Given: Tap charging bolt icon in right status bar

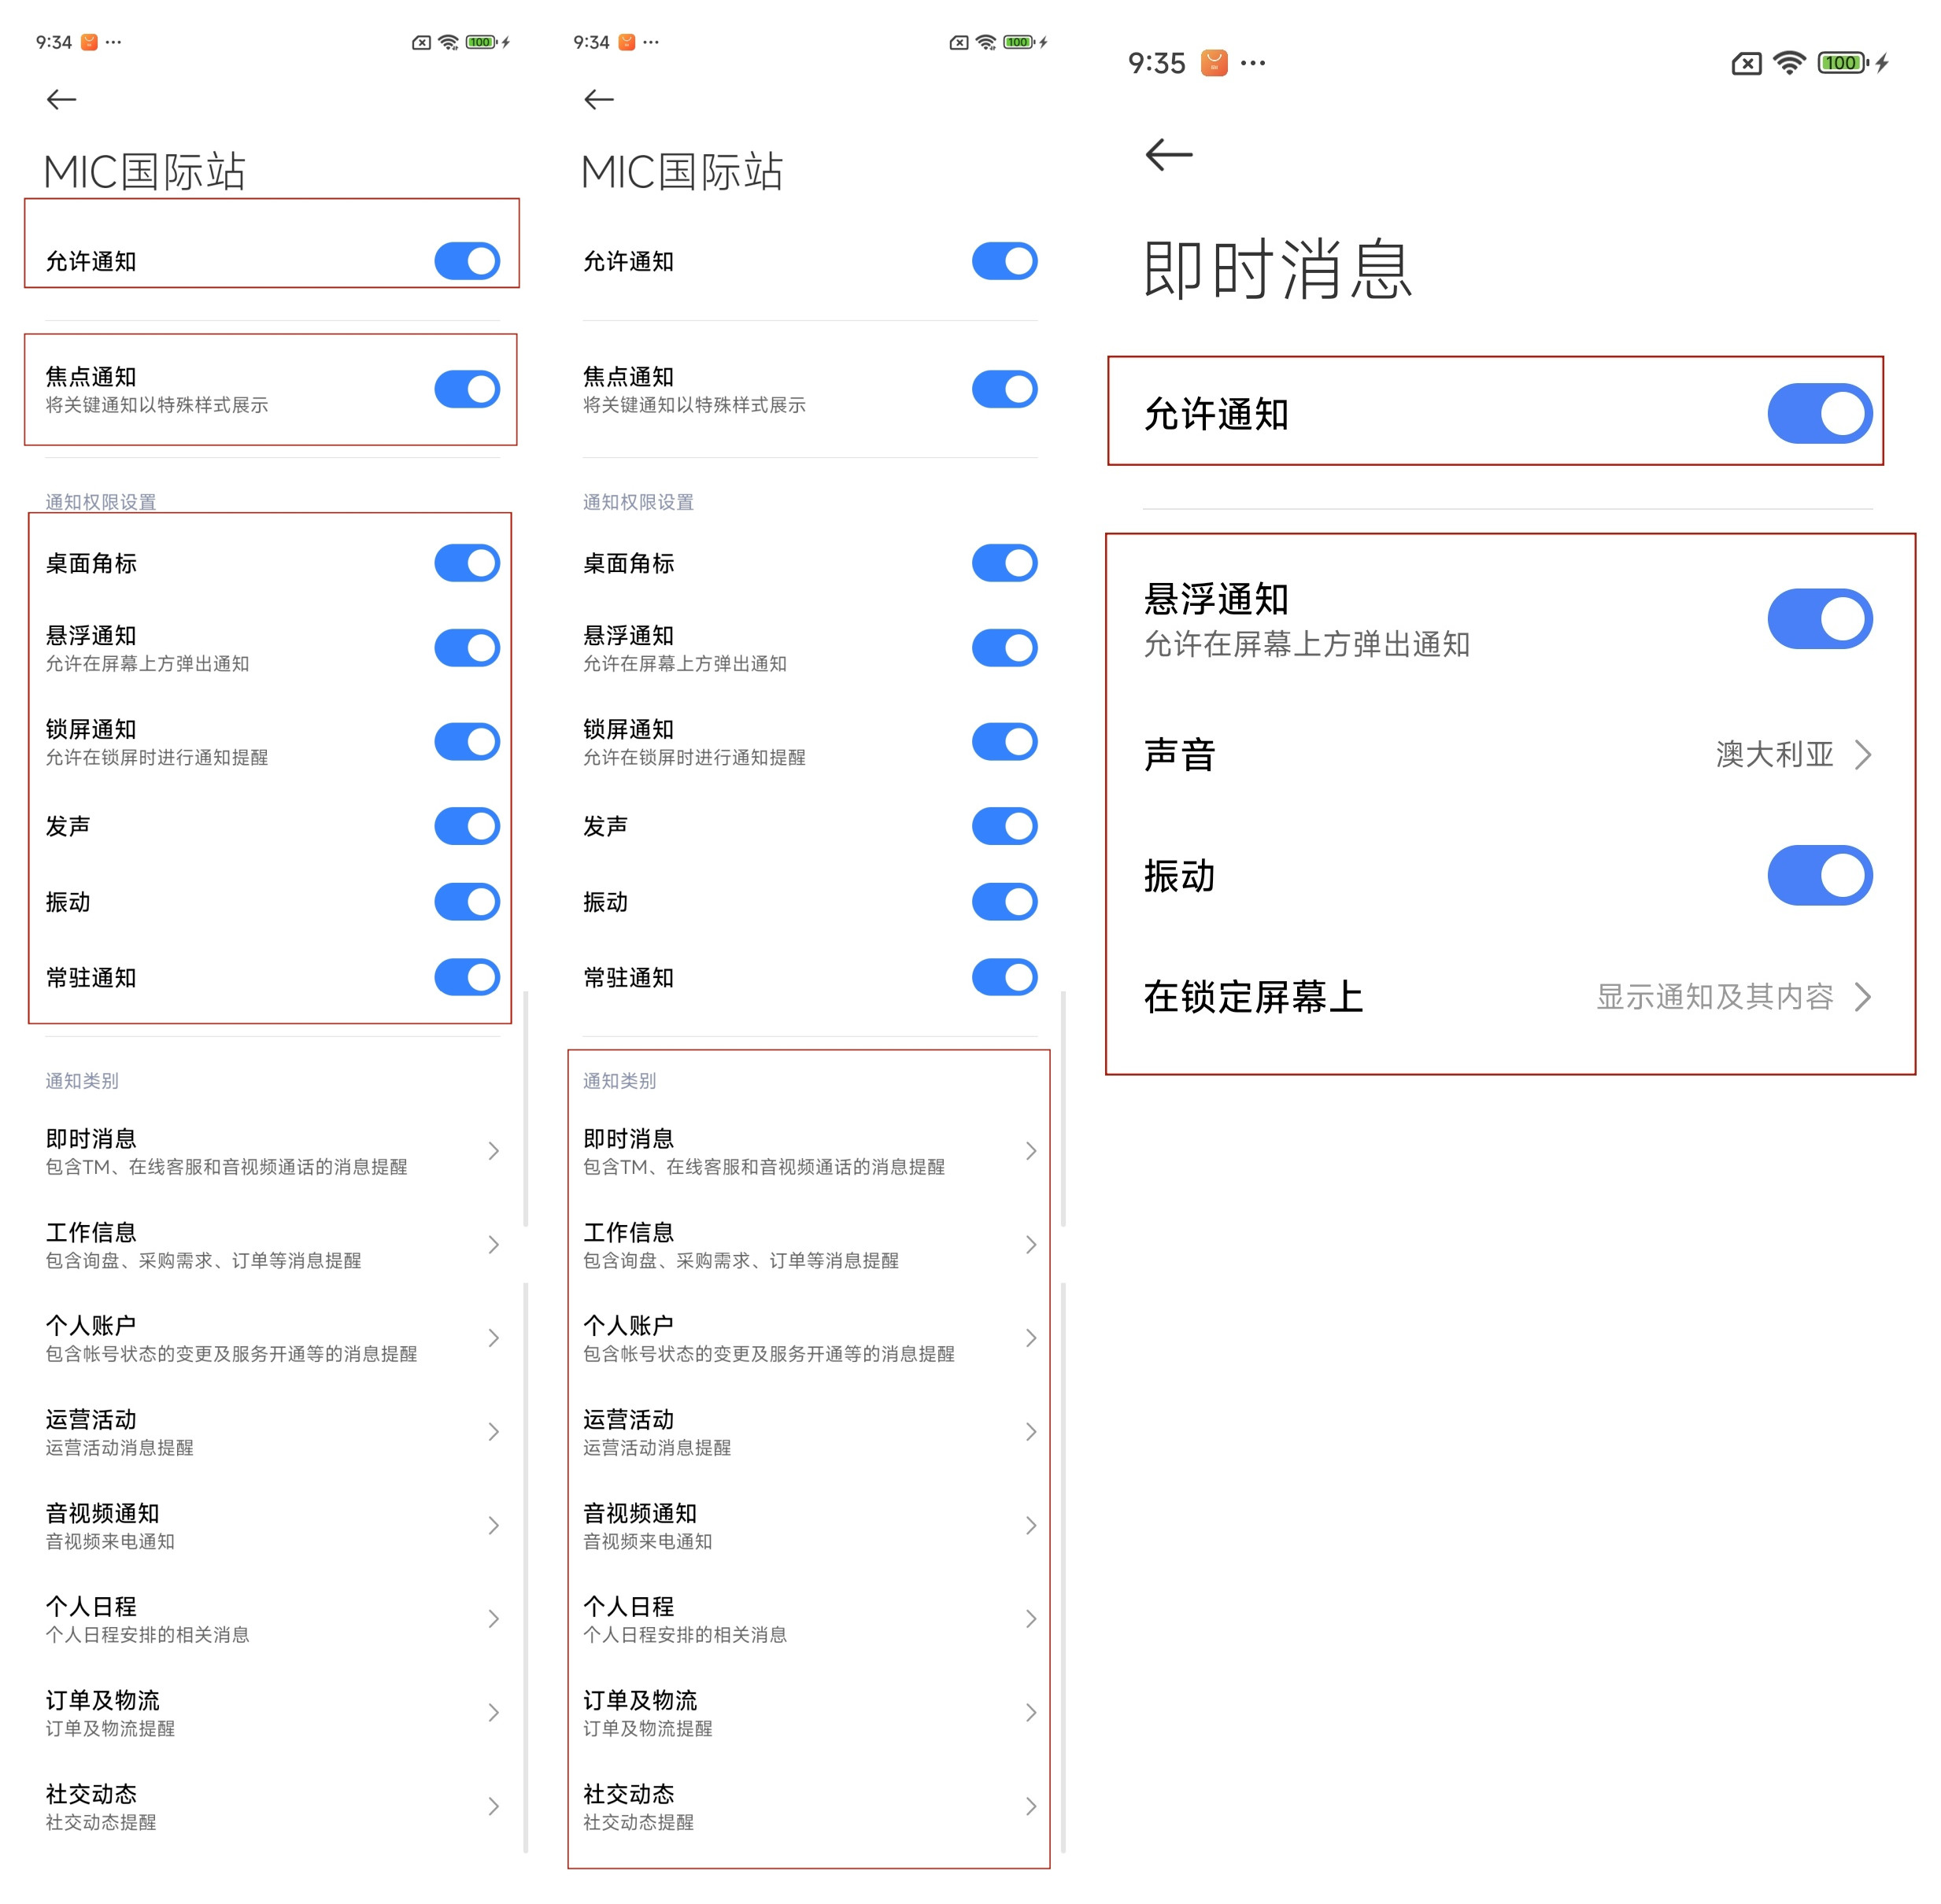Looking at the screenshot, I should click(1881, 63).
